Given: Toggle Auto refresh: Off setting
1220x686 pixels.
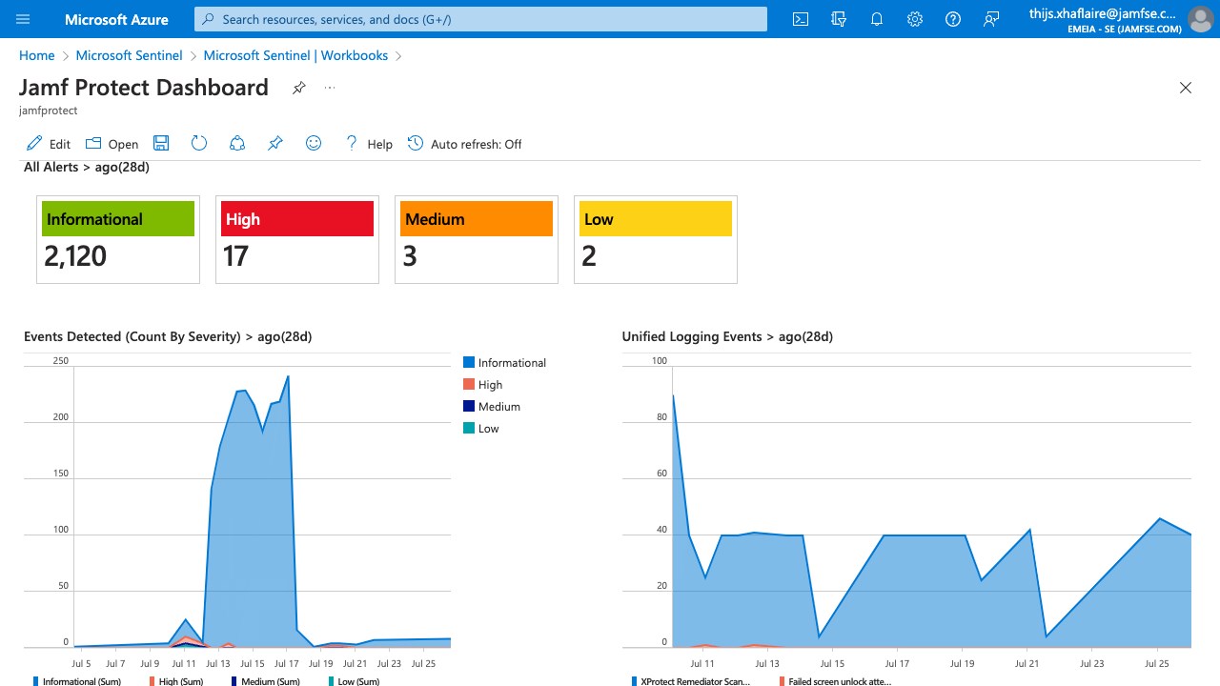Looking at the screenshot, I should click(x=477, y=145).
